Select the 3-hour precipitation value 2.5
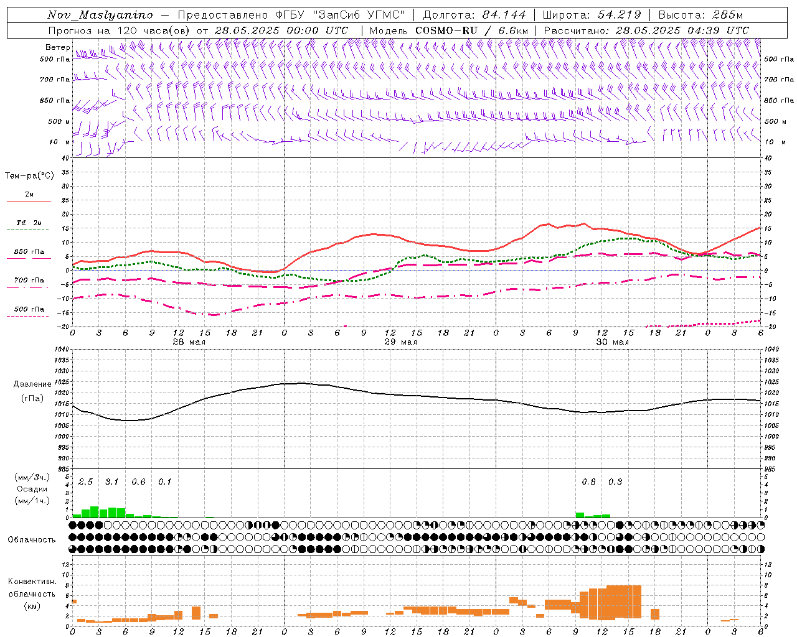Screen dimensions: 797x637 pos(85,482)
